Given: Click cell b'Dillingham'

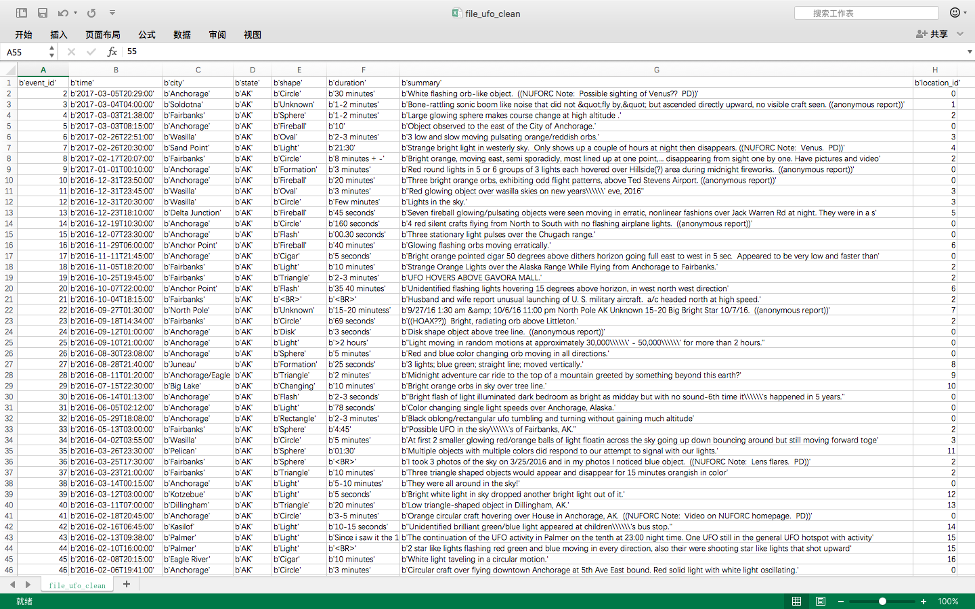Looking at the screenshot, I should (198, 505).
